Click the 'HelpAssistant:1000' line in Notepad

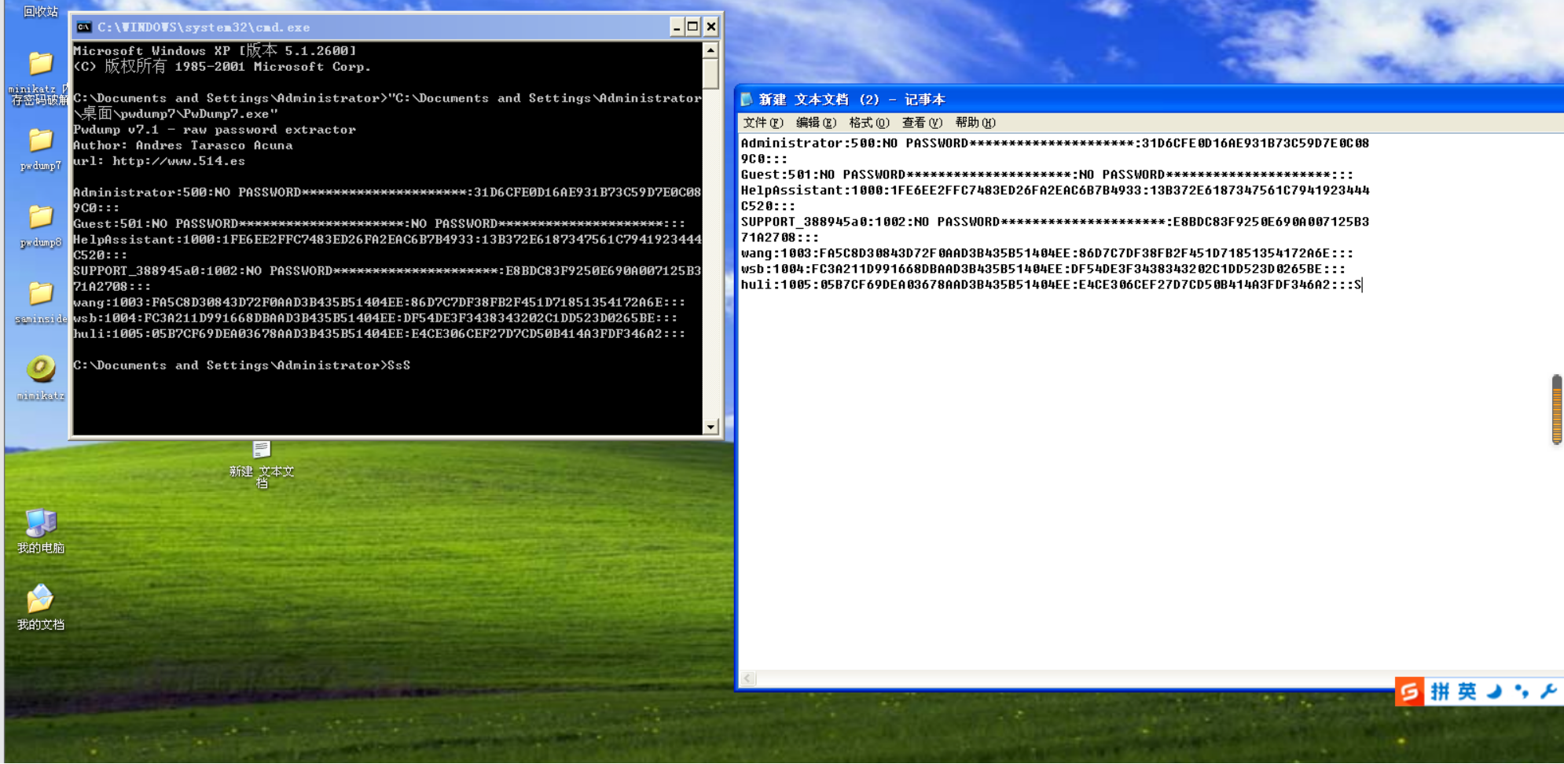[1055, 198]
